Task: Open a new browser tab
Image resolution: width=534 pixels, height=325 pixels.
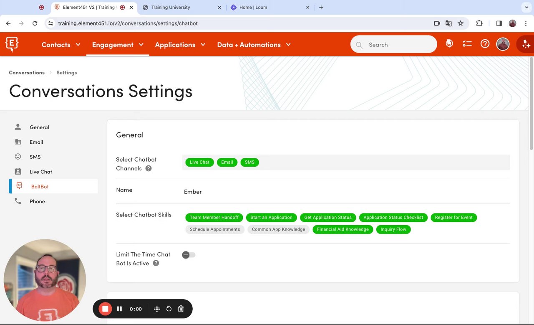Action: 321,8
